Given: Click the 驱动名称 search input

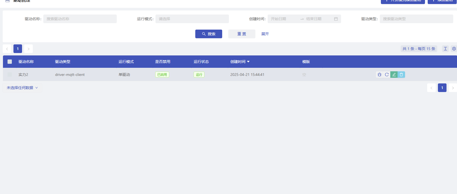Looking at the screenshot, I should [80, 19].
